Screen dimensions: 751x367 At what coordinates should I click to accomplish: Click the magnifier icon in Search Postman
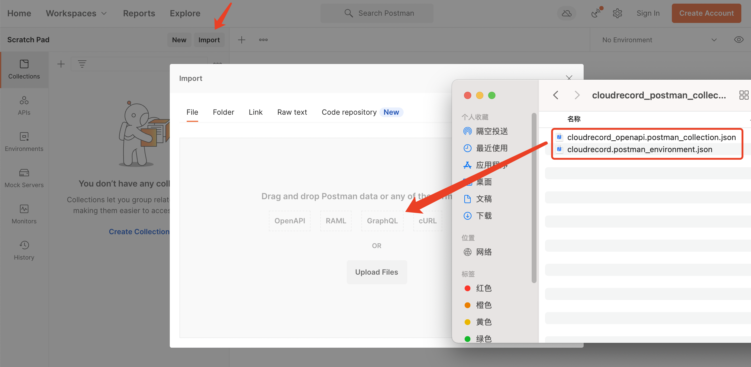[x=349, y=13]
